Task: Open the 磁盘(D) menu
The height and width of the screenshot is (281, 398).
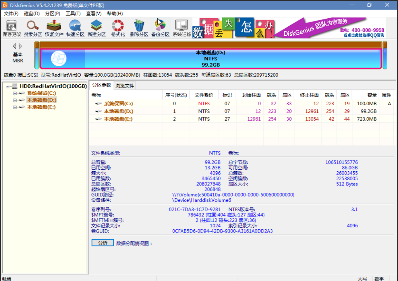Action: (x=32, y=13)
